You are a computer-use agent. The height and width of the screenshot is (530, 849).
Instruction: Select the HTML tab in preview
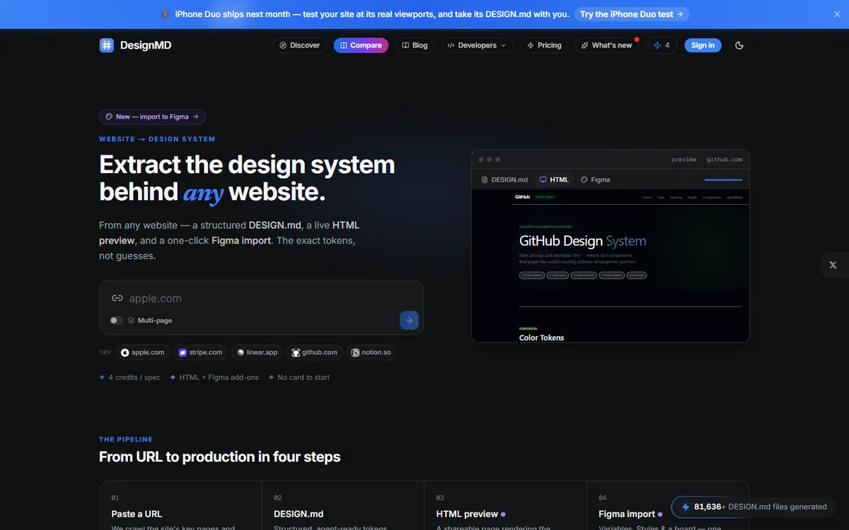[554, 179]
